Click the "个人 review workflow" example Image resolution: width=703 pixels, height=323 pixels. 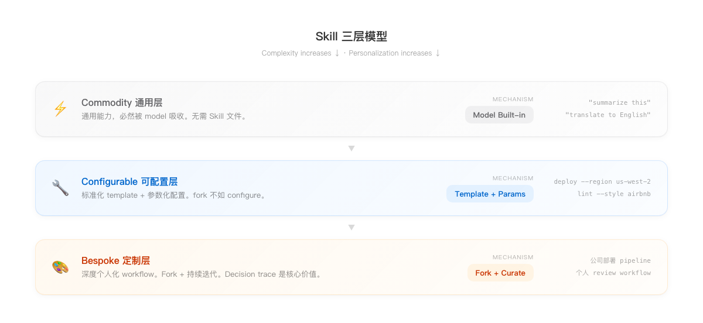coord(613,273)
